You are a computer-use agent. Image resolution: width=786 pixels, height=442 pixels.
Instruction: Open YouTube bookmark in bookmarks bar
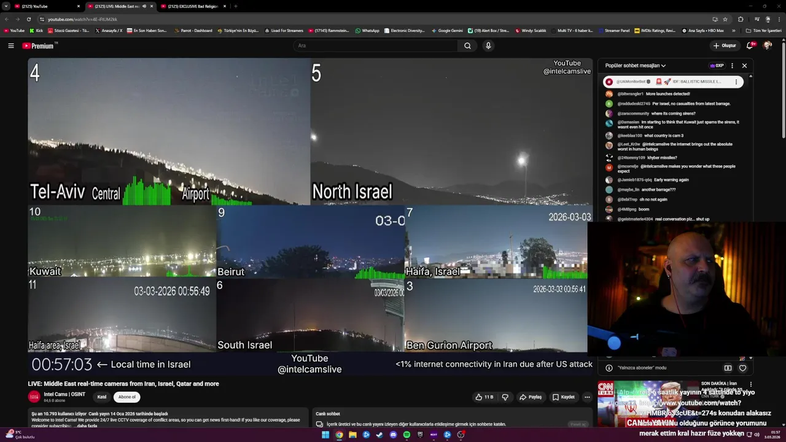tap(14, 30)
